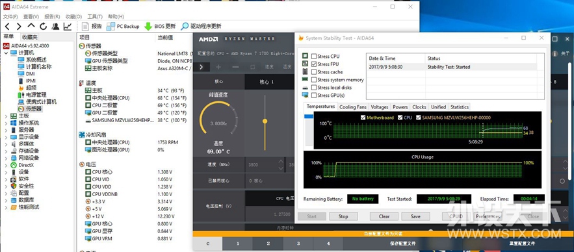The image size is (574, 252).
Task: Select DMI in the tree
Action: [31, 73]
